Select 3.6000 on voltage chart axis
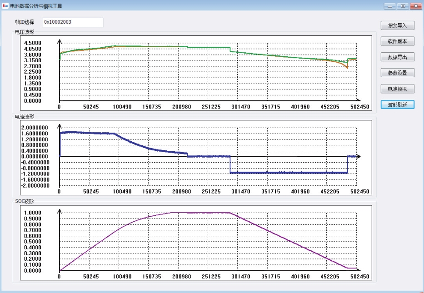This screenshot has height=293, width=424. click(33, 55)
